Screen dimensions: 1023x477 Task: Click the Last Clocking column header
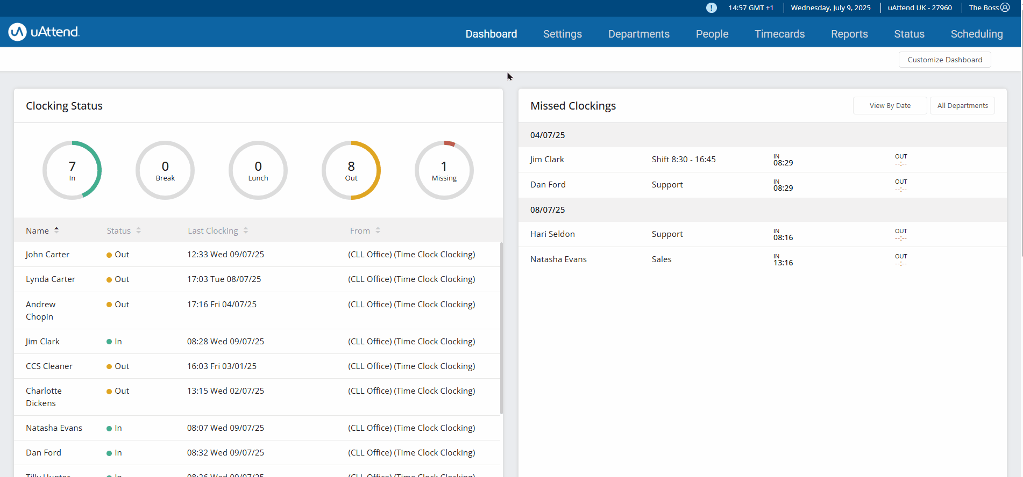(213, 230)
